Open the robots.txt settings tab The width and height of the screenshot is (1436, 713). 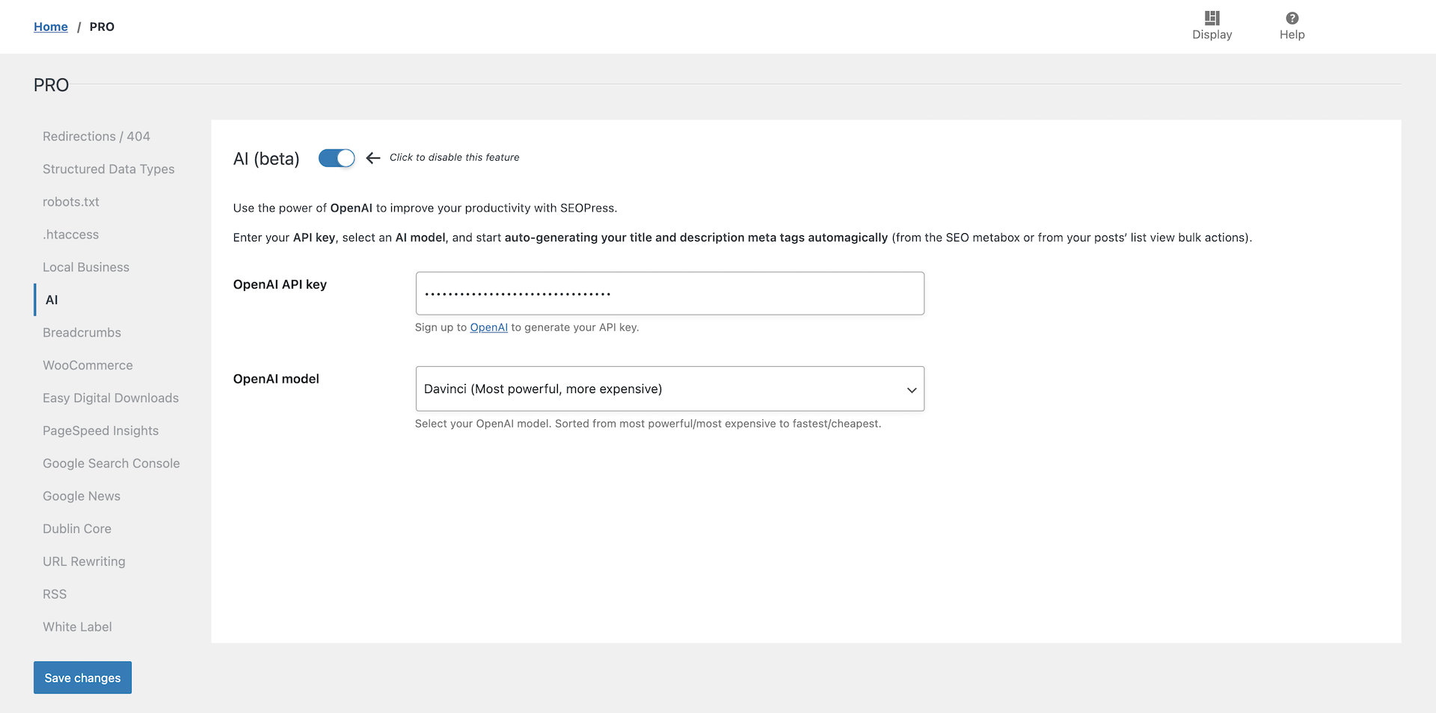click(71, 202)
